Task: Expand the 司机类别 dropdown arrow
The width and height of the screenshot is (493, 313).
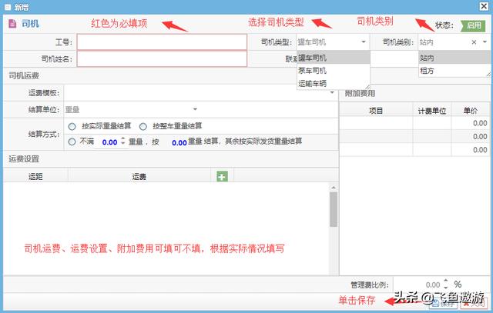Action: pos(485,42)
